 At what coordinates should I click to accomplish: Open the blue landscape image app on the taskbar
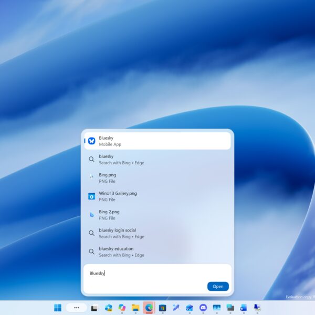(x=216, y=308)
